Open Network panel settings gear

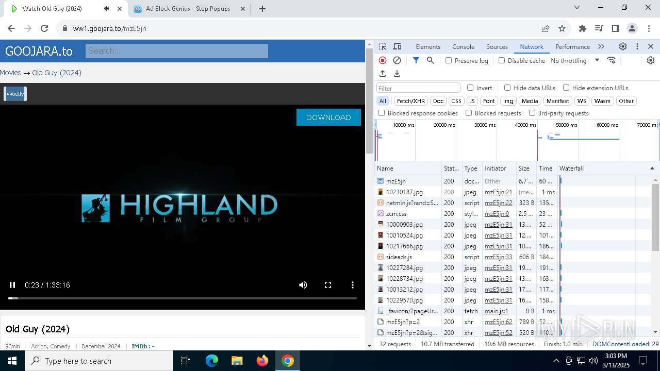(651, 60)
